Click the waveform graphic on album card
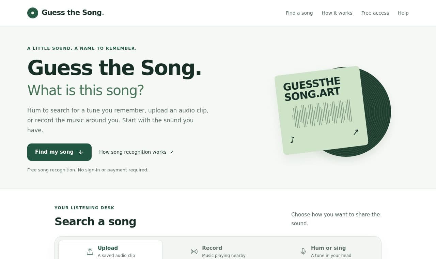Viewport: 436px width, 259px height. coord(322,114)
